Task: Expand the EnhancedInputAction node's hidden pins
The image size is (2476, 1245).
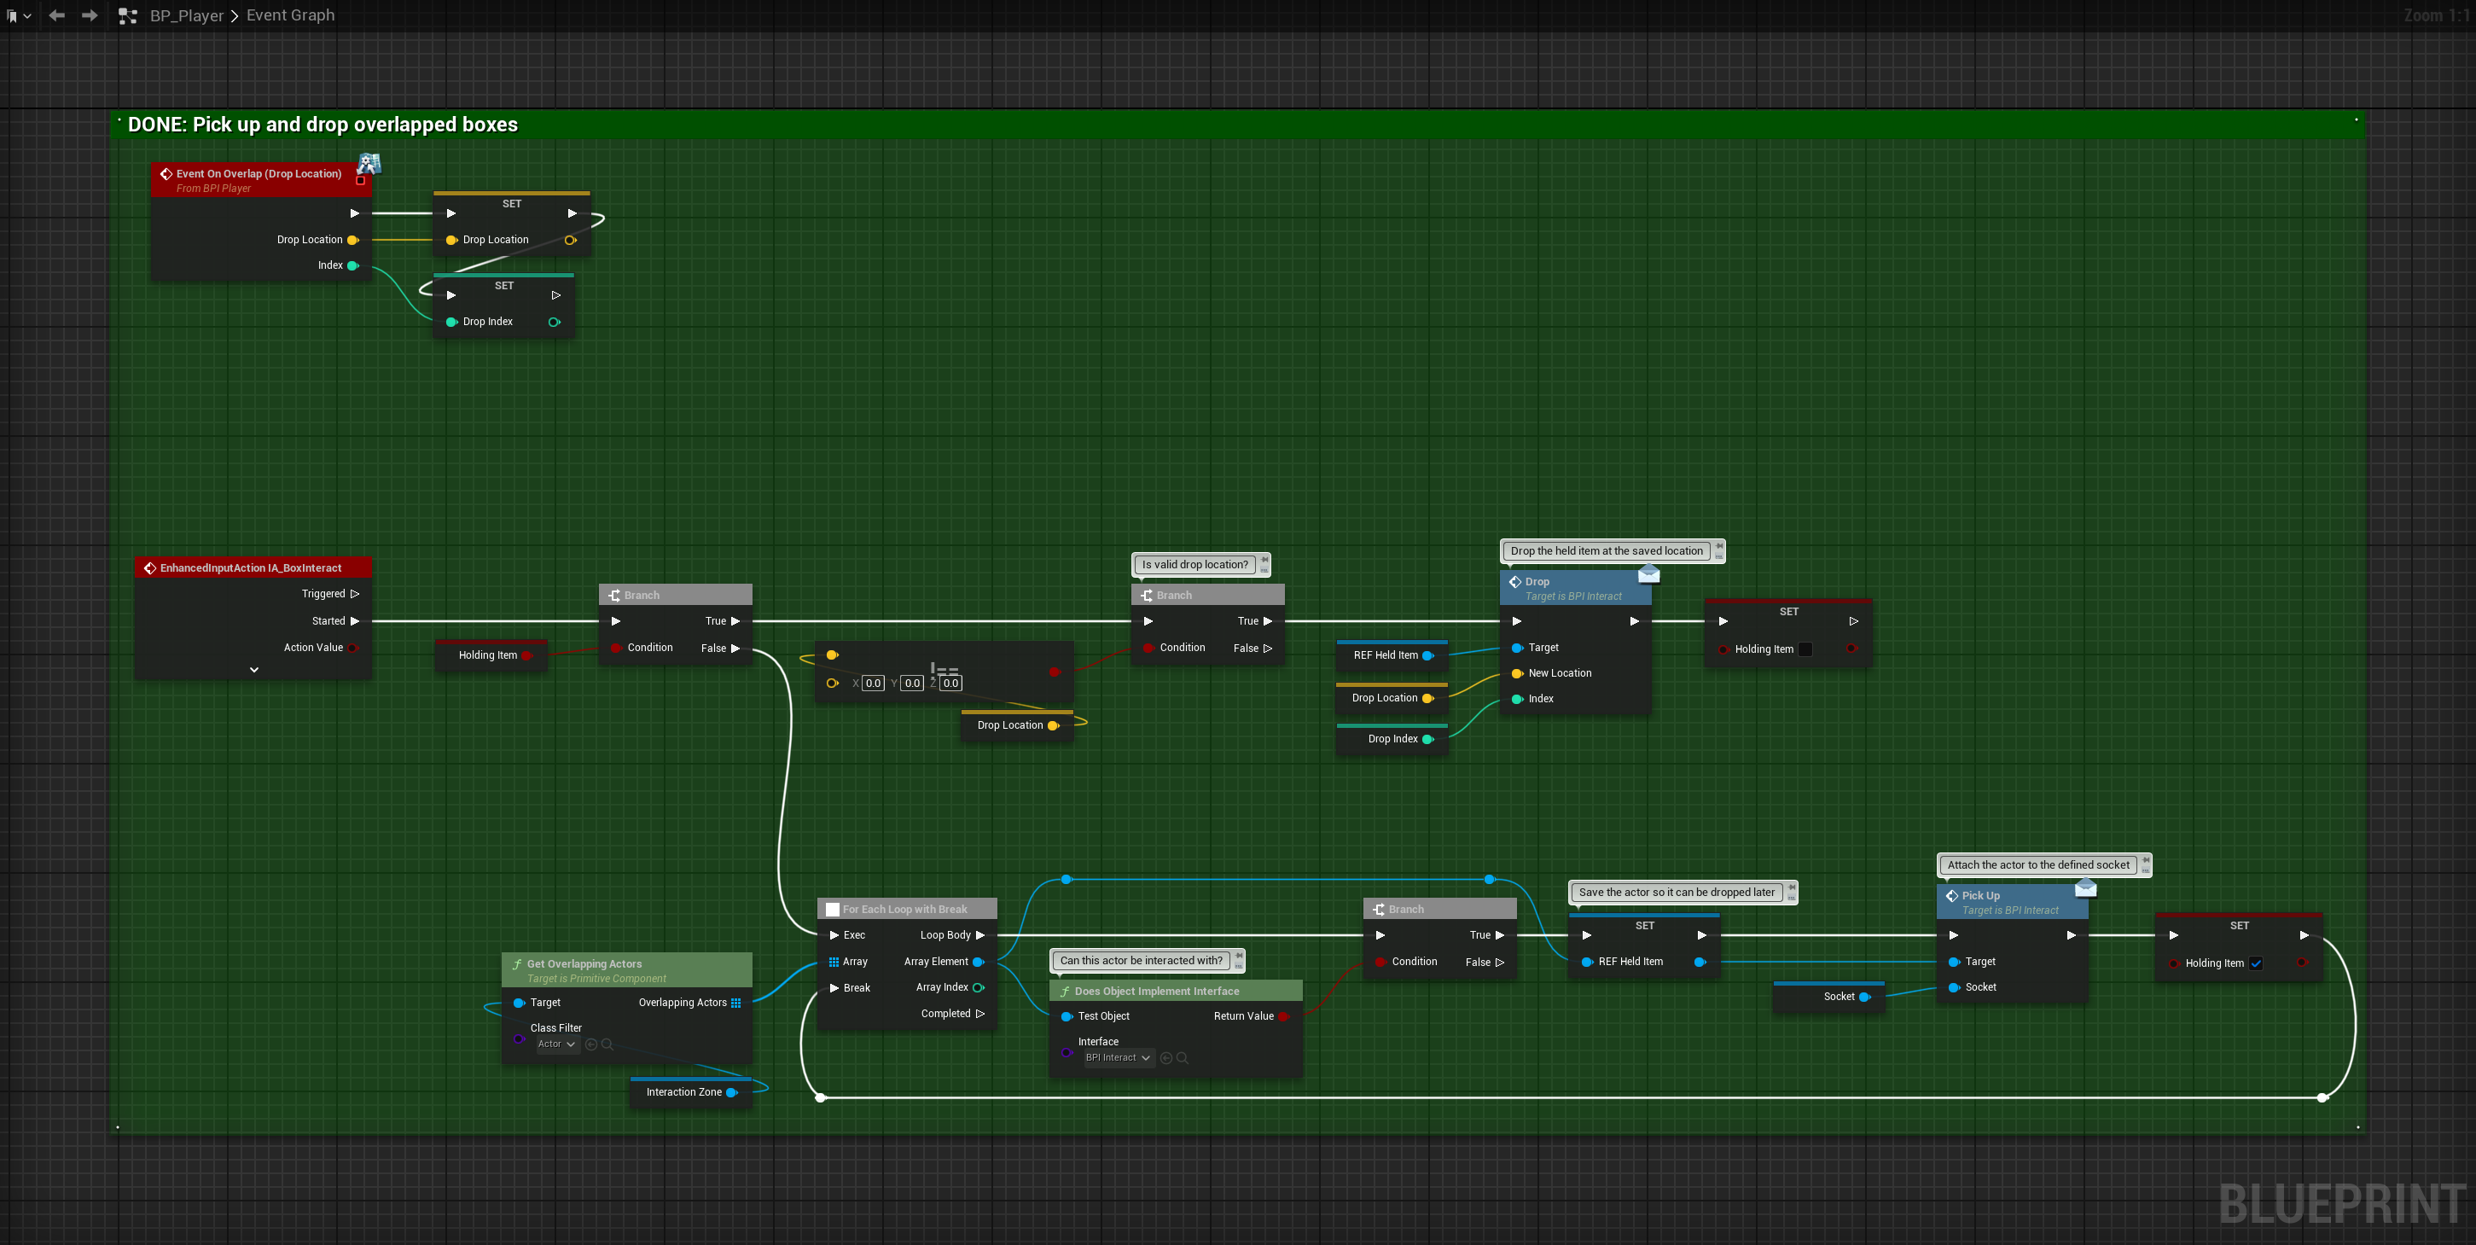Action: [253, 669]
